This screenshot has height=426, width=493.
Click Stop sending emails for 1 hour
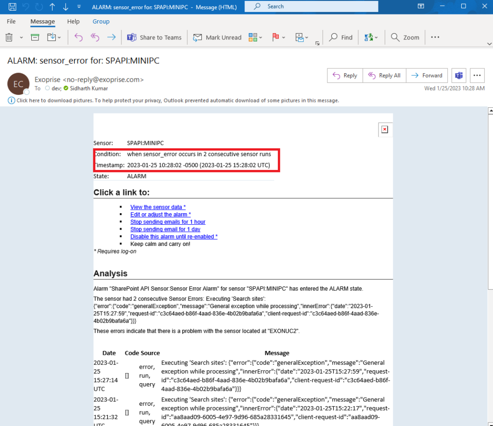(x=168, y=222)
